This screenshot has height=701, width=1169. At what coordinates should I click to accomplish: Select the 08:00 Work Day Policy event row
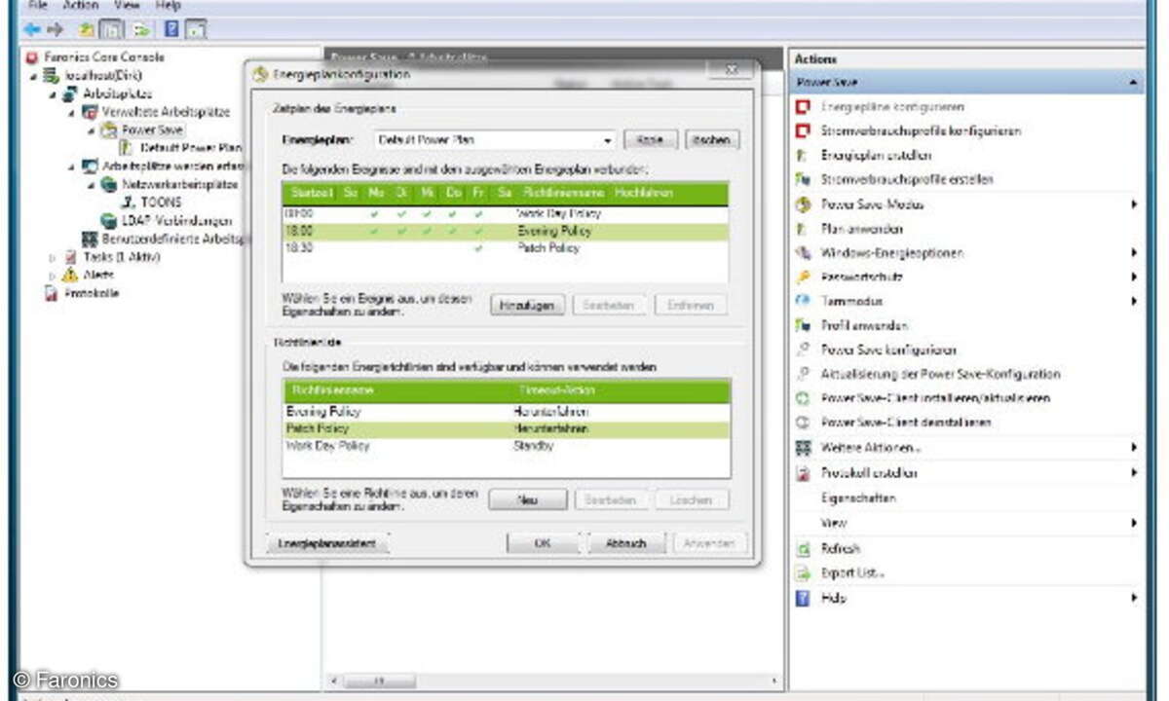pos(505,213)
